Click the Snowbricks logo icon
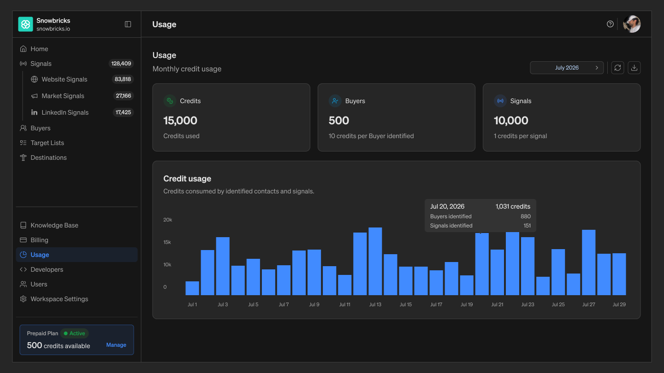 click(25, 24)
